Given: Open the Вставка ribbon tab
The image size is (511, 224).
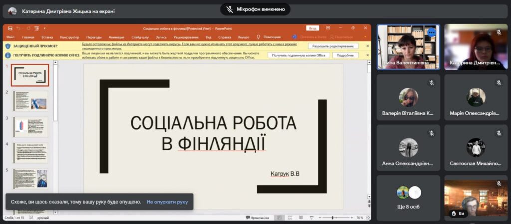Looking at the screenshot, I should click(x=47, y=37).
